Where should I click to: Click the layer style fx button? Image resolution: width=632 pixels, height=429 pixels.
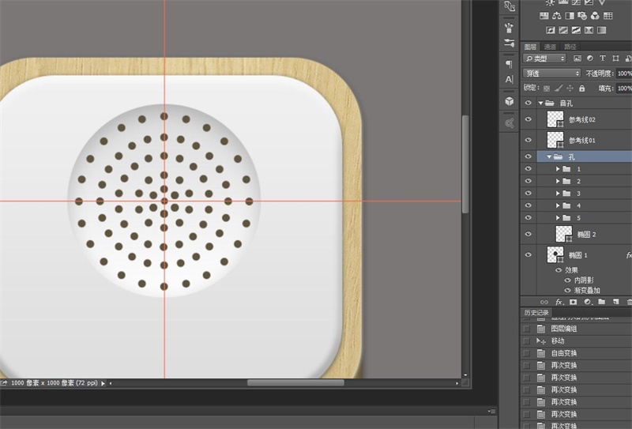point(559,302)
